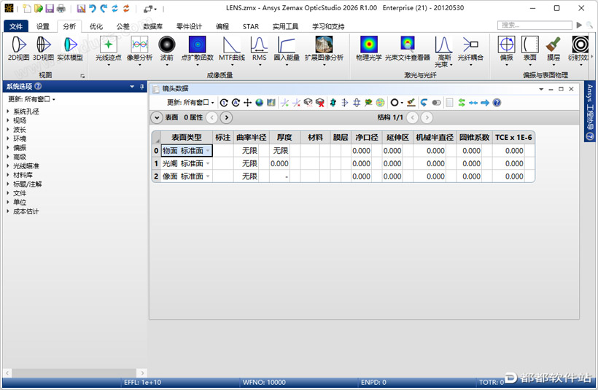
Task: Click the new file icon in quick toolbar
Action: 27,9
